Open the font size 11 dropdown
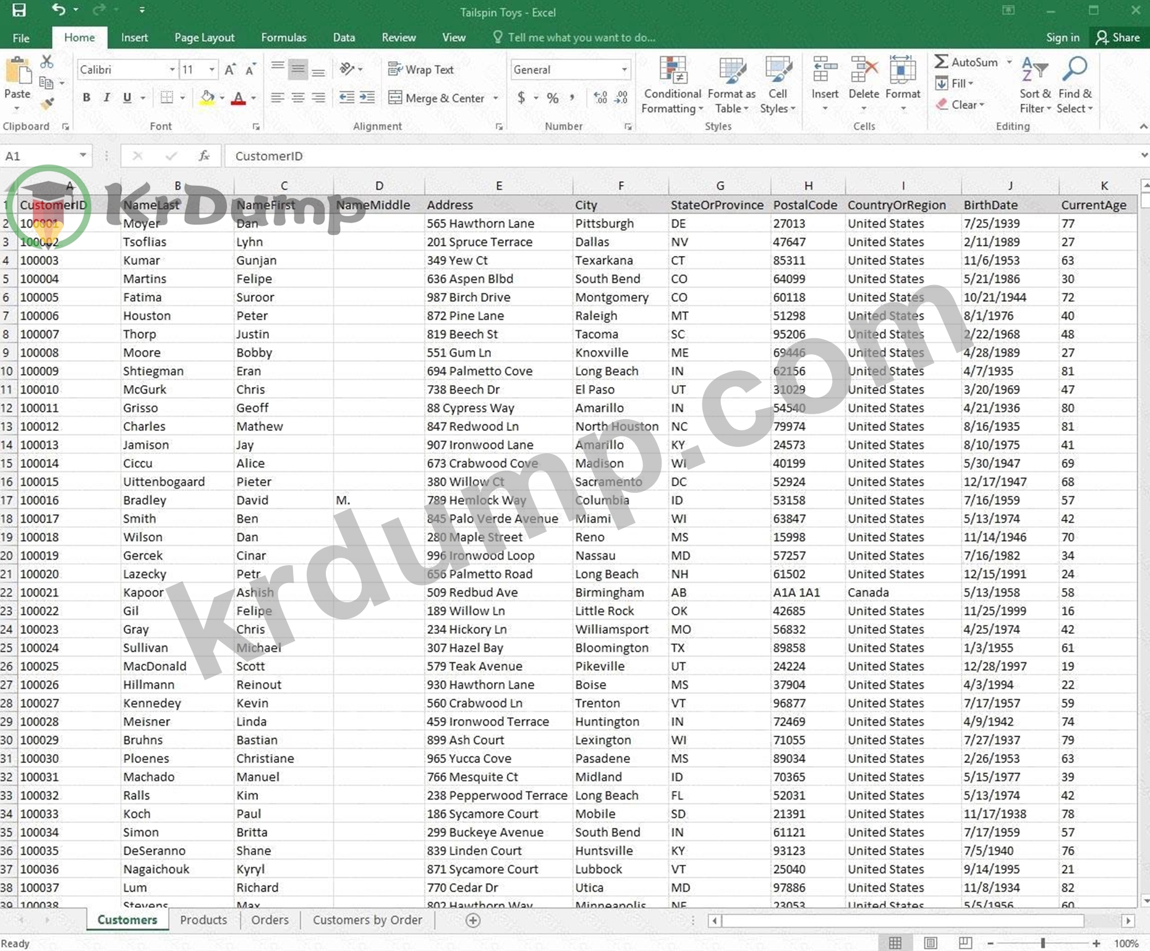The height and width of the screenshot is (951, 1150). (x=212, y=70)
